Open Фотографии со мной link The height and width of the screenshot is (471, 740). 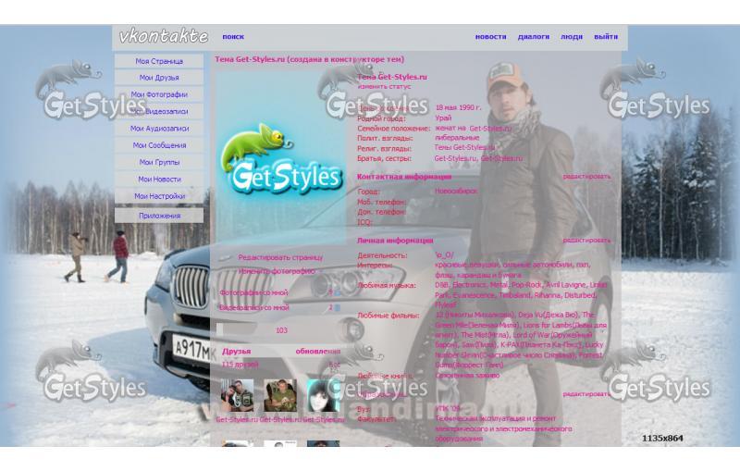click(253, 292)
